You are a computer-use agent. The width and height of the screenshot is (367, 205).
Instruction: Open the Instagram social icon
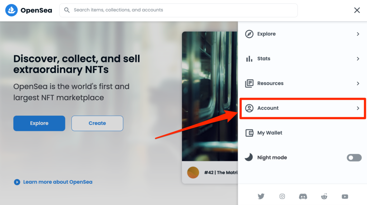pyautogui.click(x=282, y=196)
